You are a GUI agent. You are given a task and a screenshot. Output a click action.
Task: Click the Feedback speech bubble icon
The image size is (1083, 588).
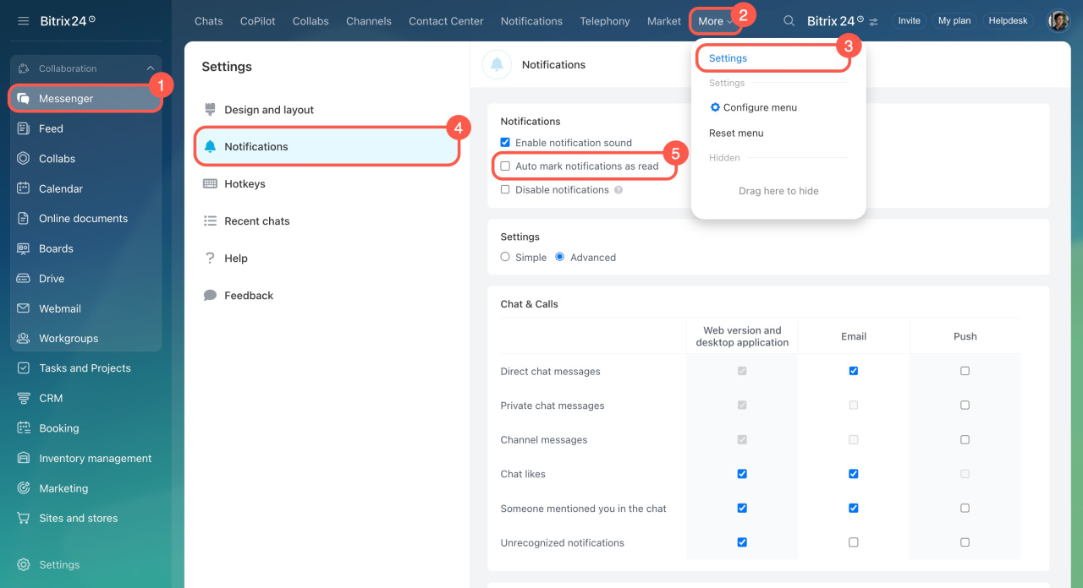(210, 296)
